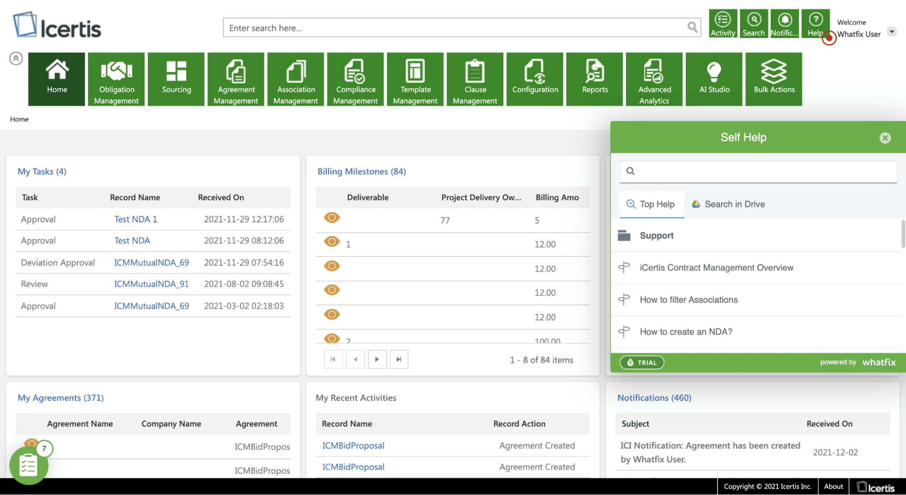The height and width of the screenshot is (495, 906).
Task: Open the Reports tile
Action: 595,79
